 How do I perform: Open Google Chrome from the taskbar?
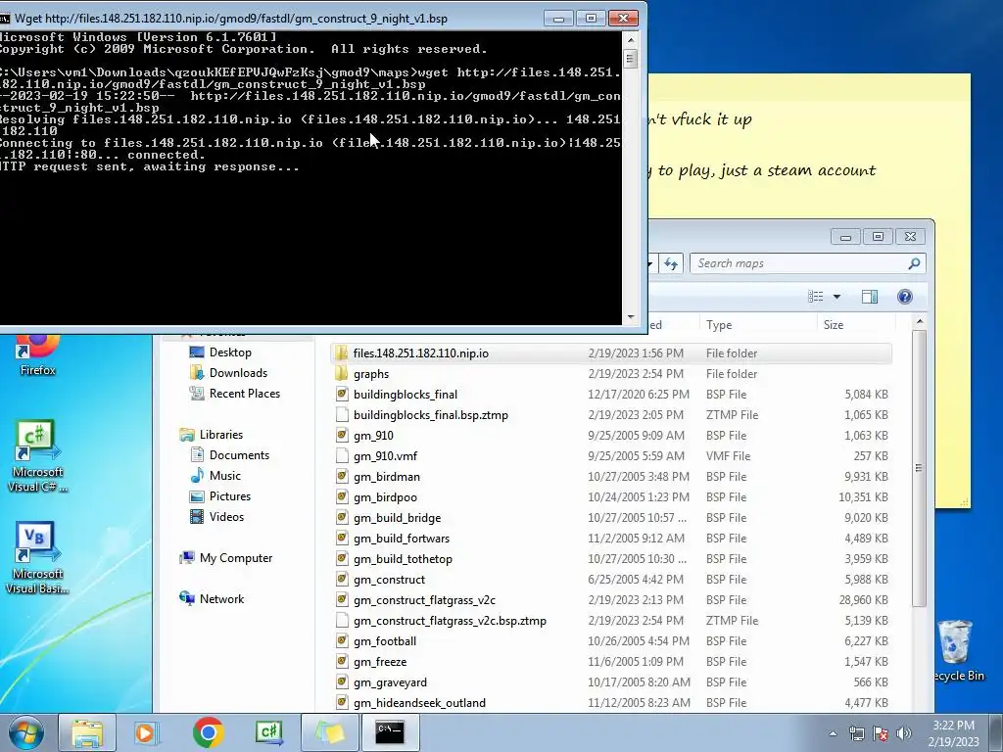tap(208, 732)
